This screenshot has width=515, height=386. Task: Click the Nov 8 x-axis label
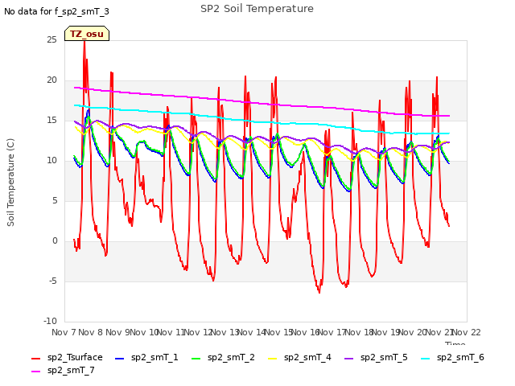[91, 332]
